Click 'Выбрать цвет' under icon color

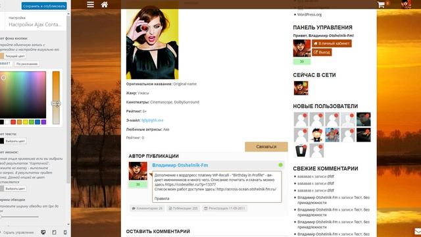point(15,189)
